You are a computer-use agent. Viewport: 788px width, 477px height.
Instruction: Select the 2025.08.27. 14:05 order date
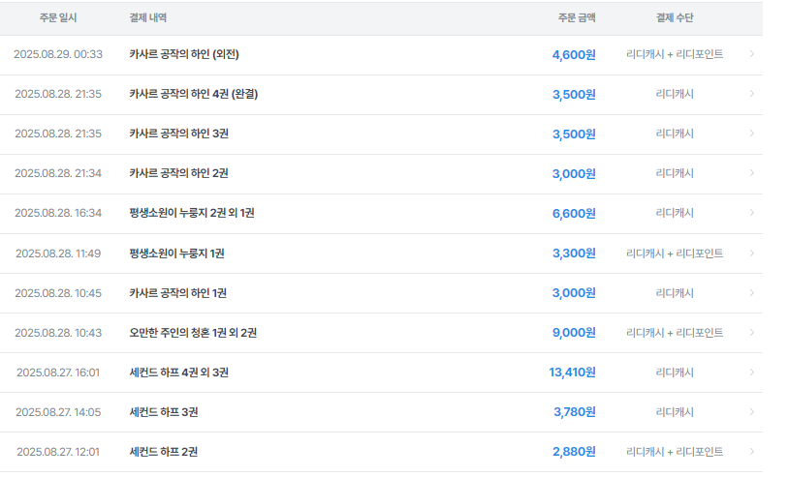[58, 412]
